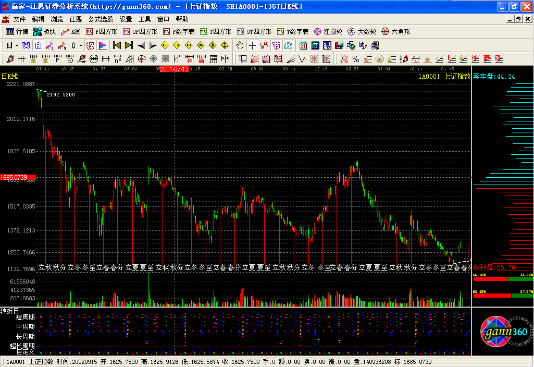
Task: Toggle the percent sign line tool
Action: tap(355, 59)
